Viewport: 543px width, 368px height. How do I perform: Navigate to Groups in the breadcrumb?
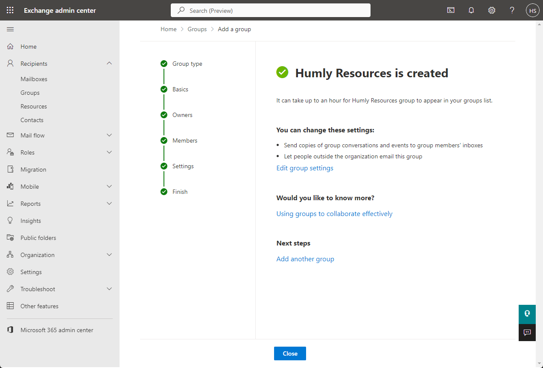point(197,29)
